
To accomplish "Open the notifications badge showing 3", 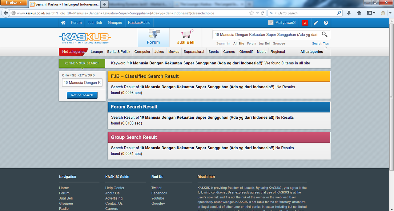I will click(305, 23).
